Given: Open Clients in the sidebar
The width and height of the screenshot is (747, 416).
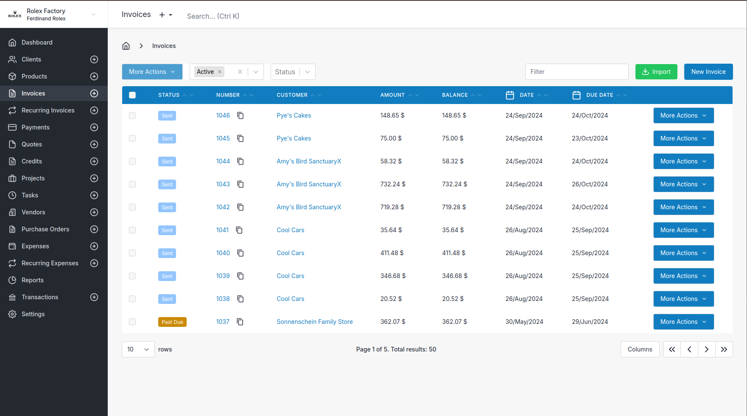Looking at the screenshot, I should point(31,59).
